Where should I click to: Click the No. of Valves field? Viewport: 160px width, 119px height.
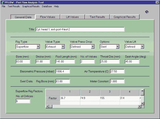[x=87, y=61]
